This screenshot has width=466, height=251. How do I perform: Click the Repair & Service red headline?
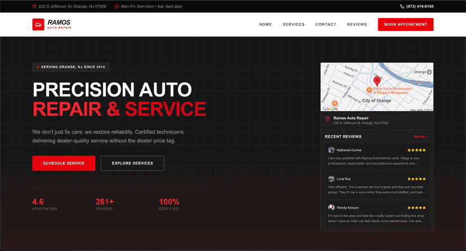[x=119, y=109]
